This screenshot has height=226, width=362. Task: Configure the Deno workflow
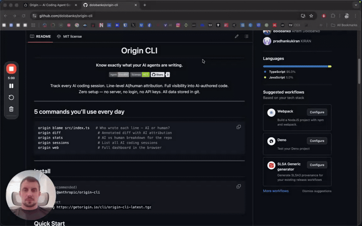point(317,141)
